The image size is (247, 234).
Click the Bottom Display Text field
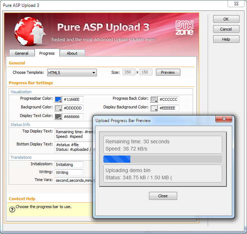point(73,147)
